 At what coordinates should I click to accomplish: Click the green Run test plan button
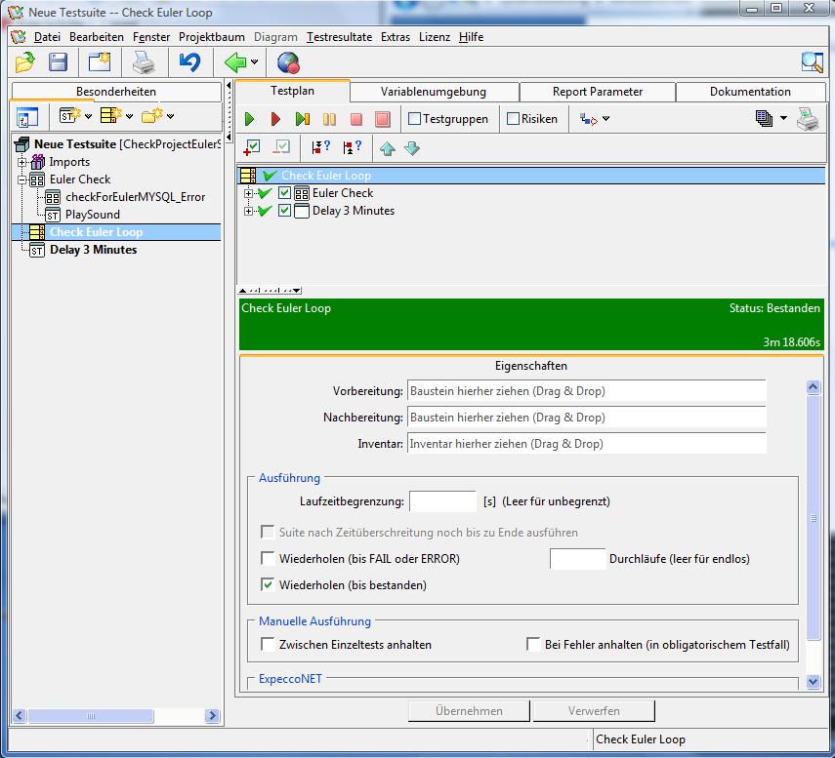pyautogui.click(x=250, y=119)
